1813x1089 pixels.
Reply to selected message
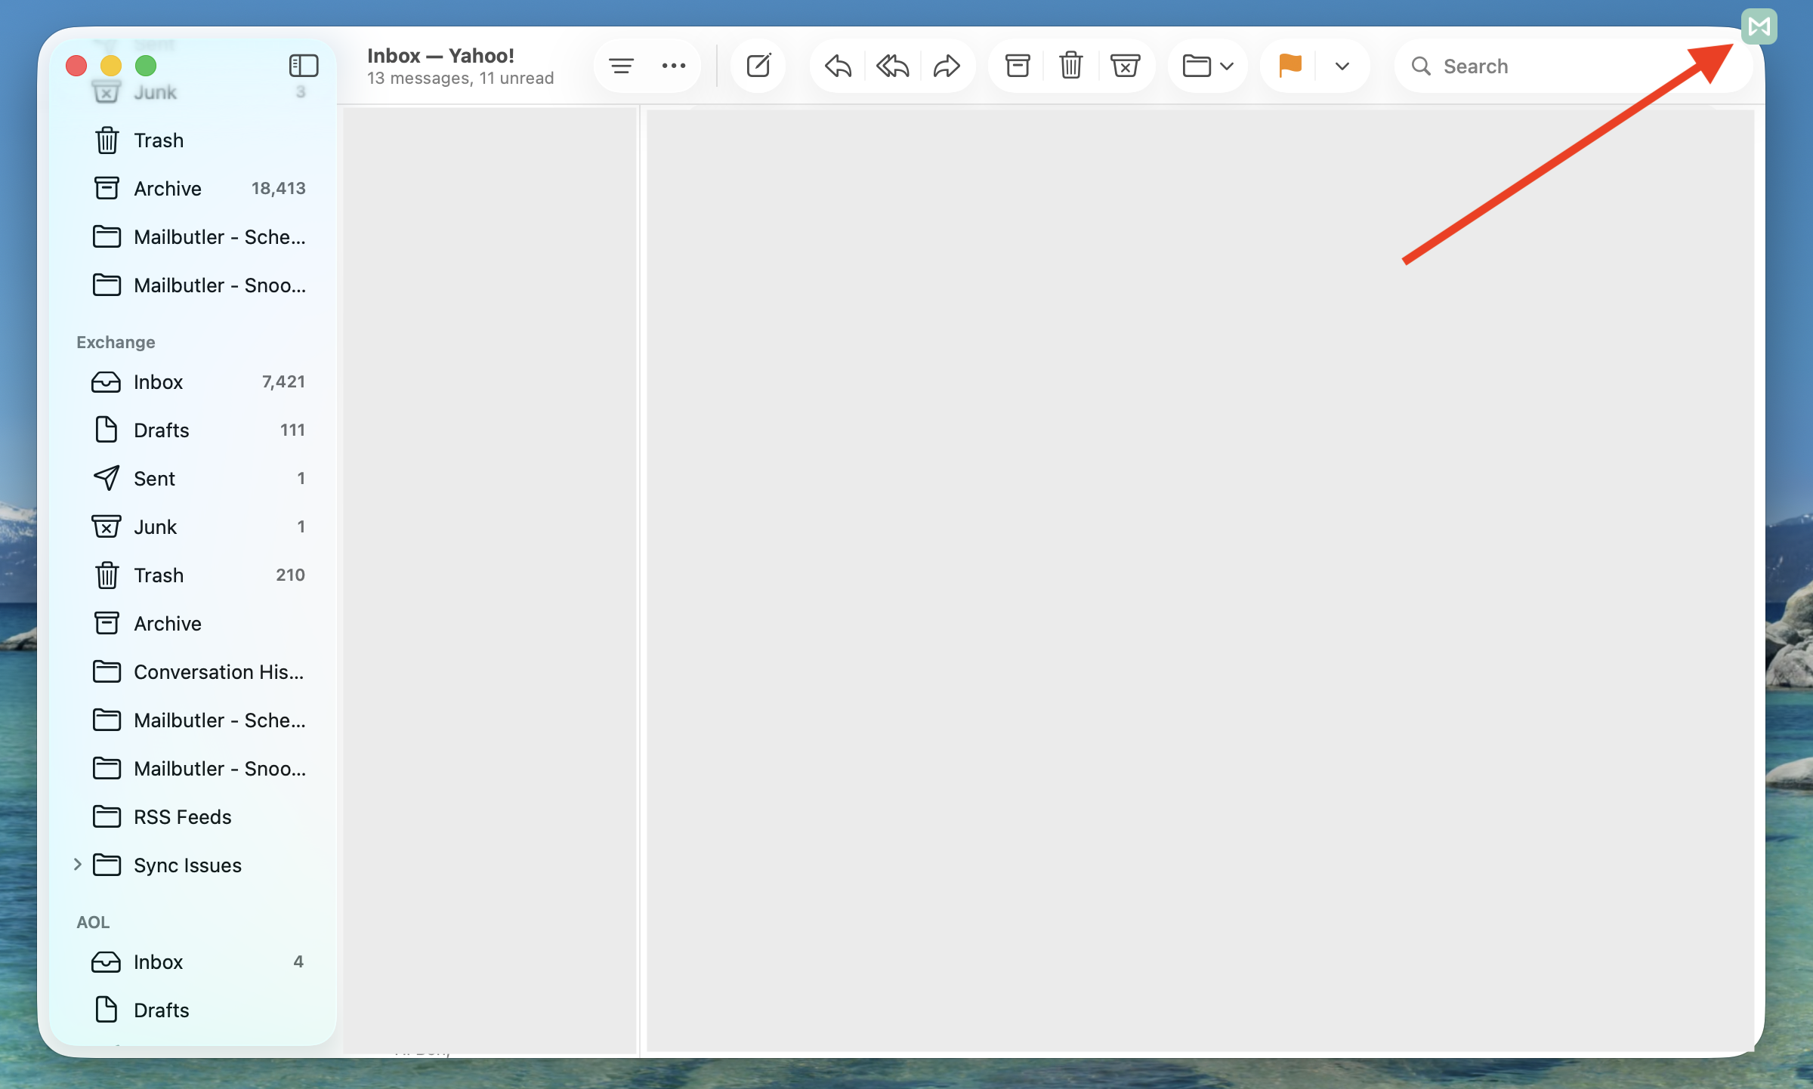pos(839,66)
